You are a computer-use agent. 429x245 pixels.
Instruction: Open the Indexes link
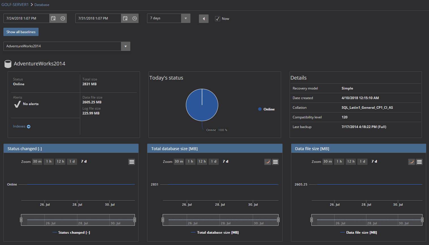coord(19,126)
